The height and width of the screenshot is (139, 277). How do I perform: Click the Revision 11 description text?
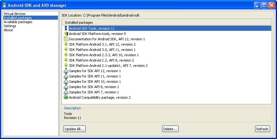point(72,118)
